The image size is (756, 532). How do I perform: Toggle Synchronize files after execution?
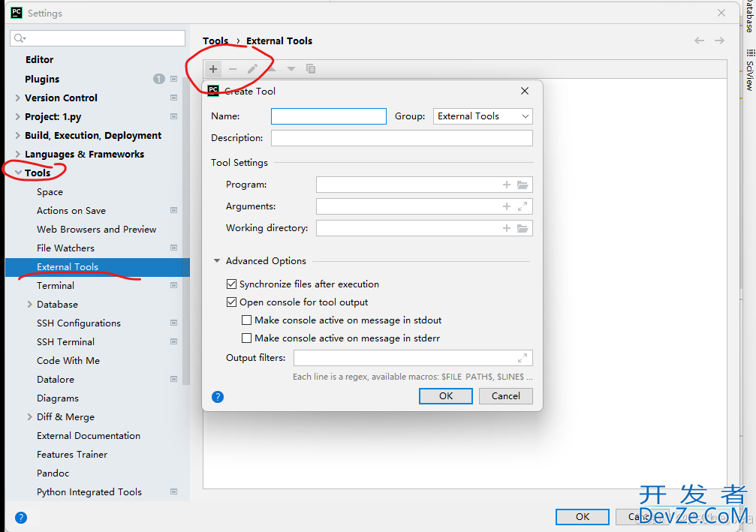pos(231,284)
